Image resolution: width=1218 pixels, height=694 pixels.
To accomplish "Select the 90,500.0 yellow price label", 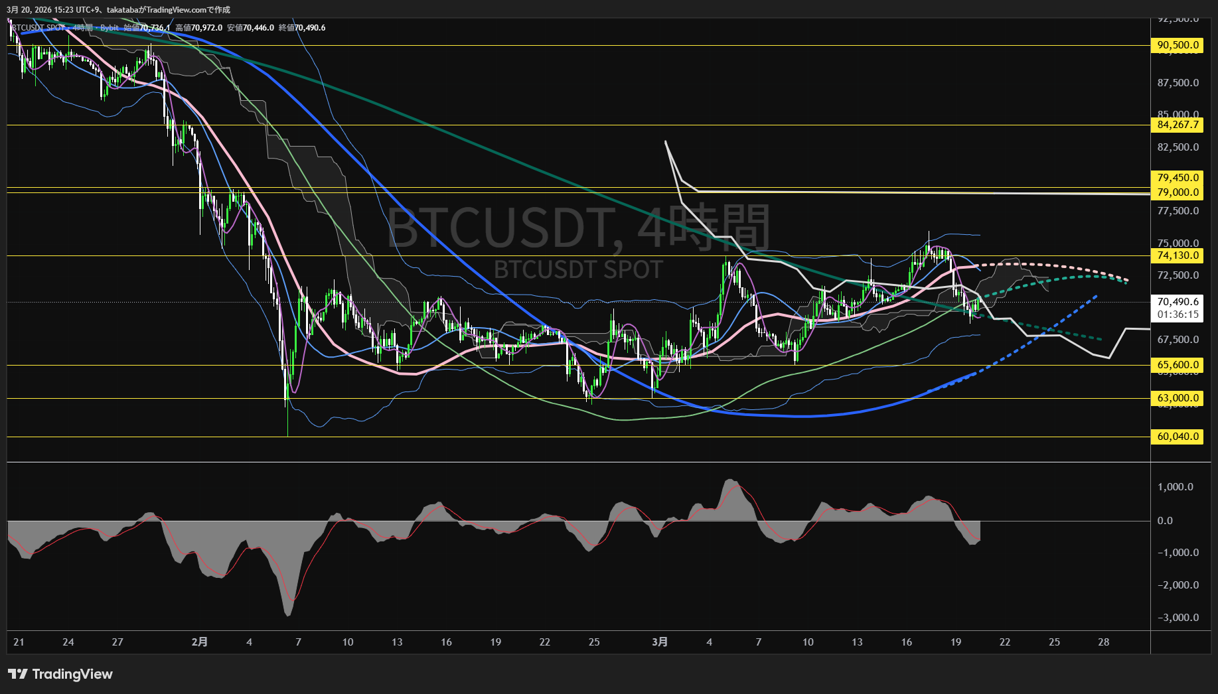I will [x=1178, y=45].
